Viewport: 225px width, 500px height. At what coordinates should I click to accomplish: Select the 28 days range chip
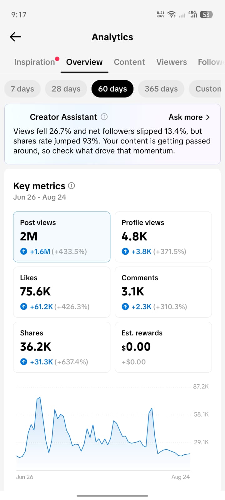[x=66, y=89]
